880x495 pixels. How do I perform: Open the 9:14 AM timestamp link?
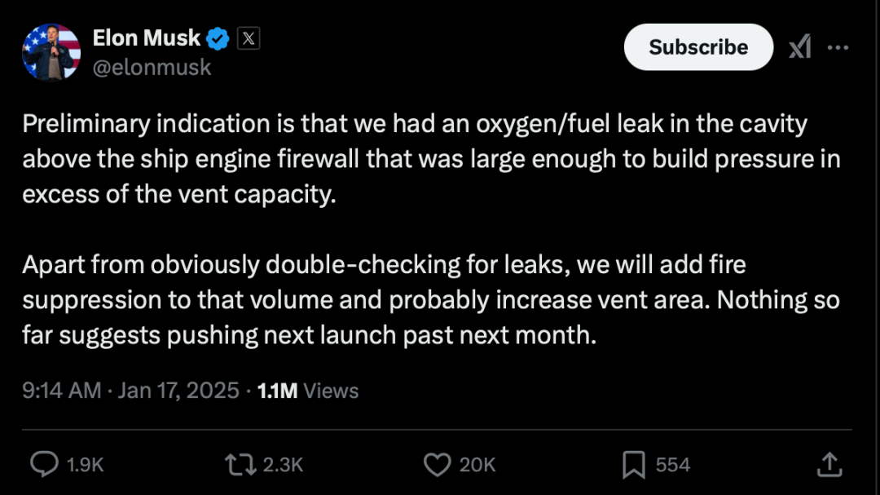click(62, 391)
